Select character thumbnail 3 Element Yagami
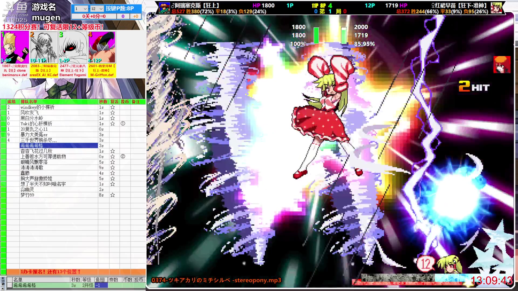 73,47
